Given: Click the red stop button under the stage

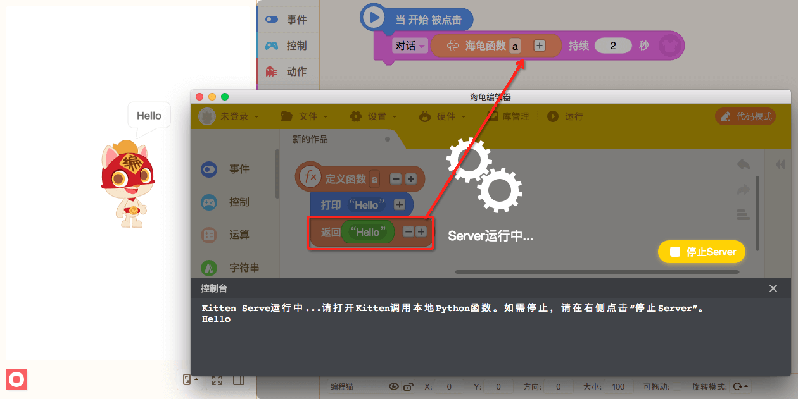Looking at the screenshot, I should pyautogui.click(x=16, y=379).
